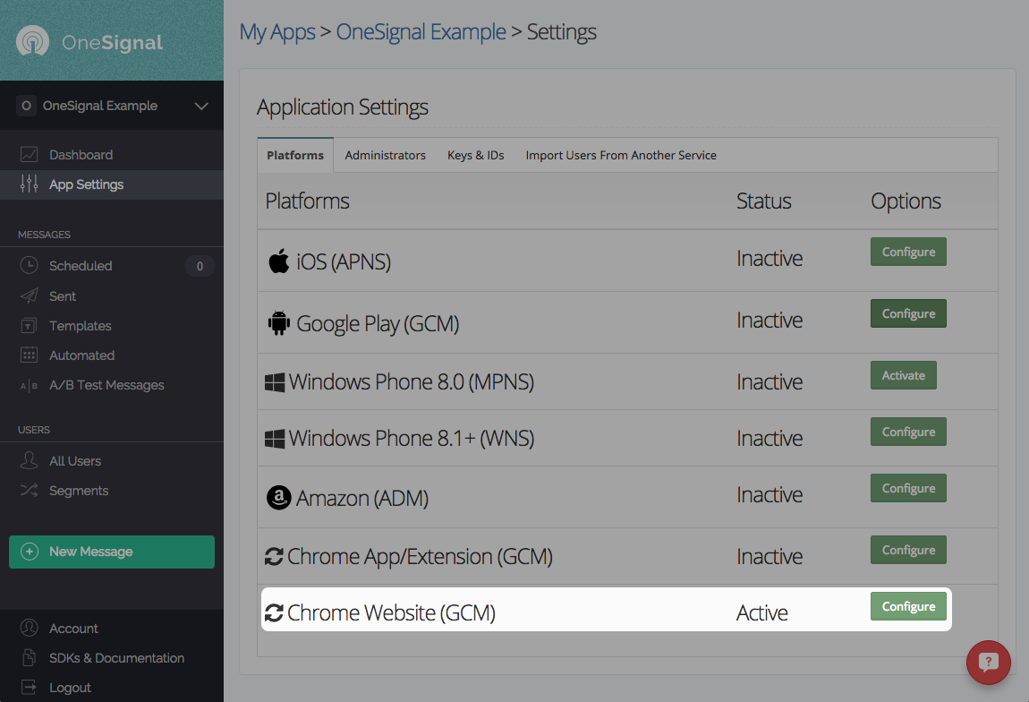Click Logout in the sidebar
The height and width of the screenshot is (702, 1029).
70,688
